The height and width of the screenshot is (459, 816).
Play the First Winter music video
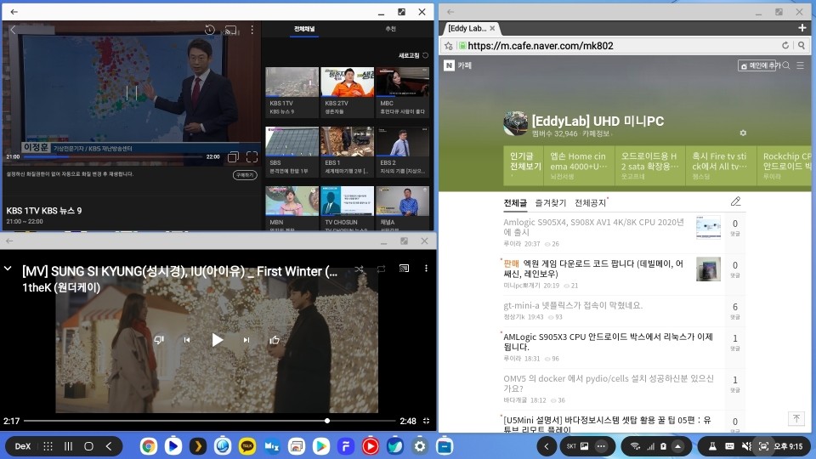(217, 340)
